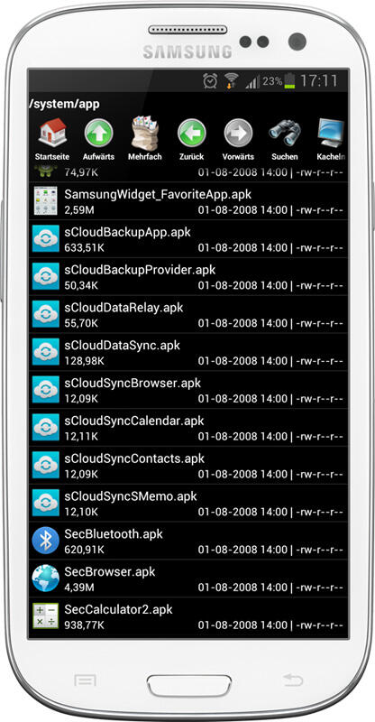
Task: Open Suchen binoculars search
Action: point(284,133)
